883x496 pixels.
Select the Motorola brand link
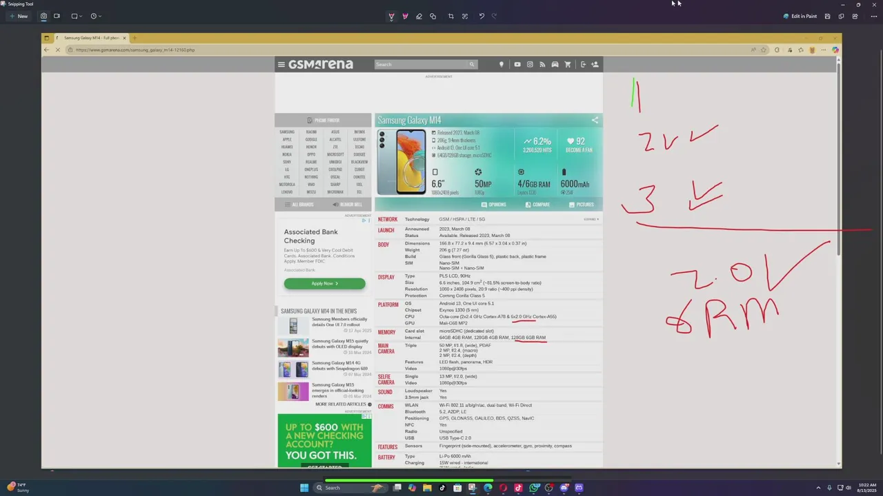click(287, 185)
